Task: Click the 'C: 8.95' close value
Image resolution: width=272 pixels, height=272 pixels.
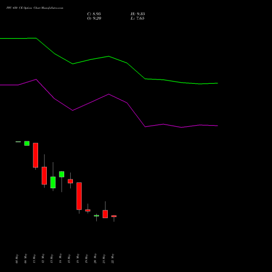Action: tap(94, 14)
